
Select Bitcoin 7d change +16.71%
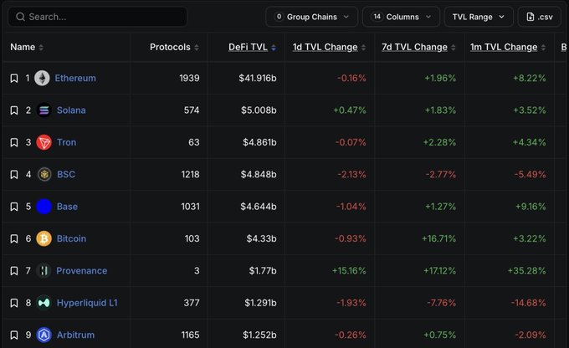pyautogui.click(x=438, y=238)
